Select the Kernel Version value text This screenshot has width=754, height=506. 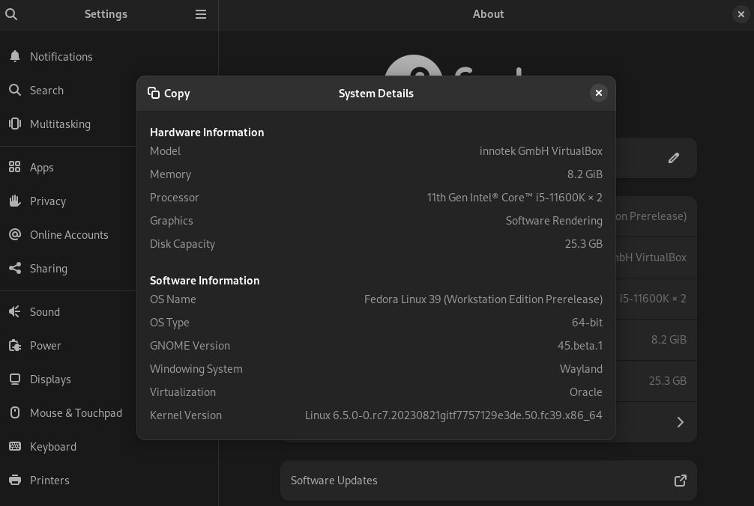pyautogui.click(x=453, y=415)
